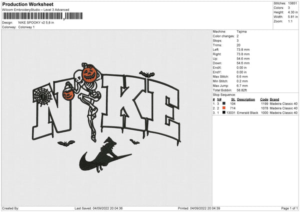Click the dark navy swatch for code 1199
The image size is (300, 212).
(x=224, y=103)
